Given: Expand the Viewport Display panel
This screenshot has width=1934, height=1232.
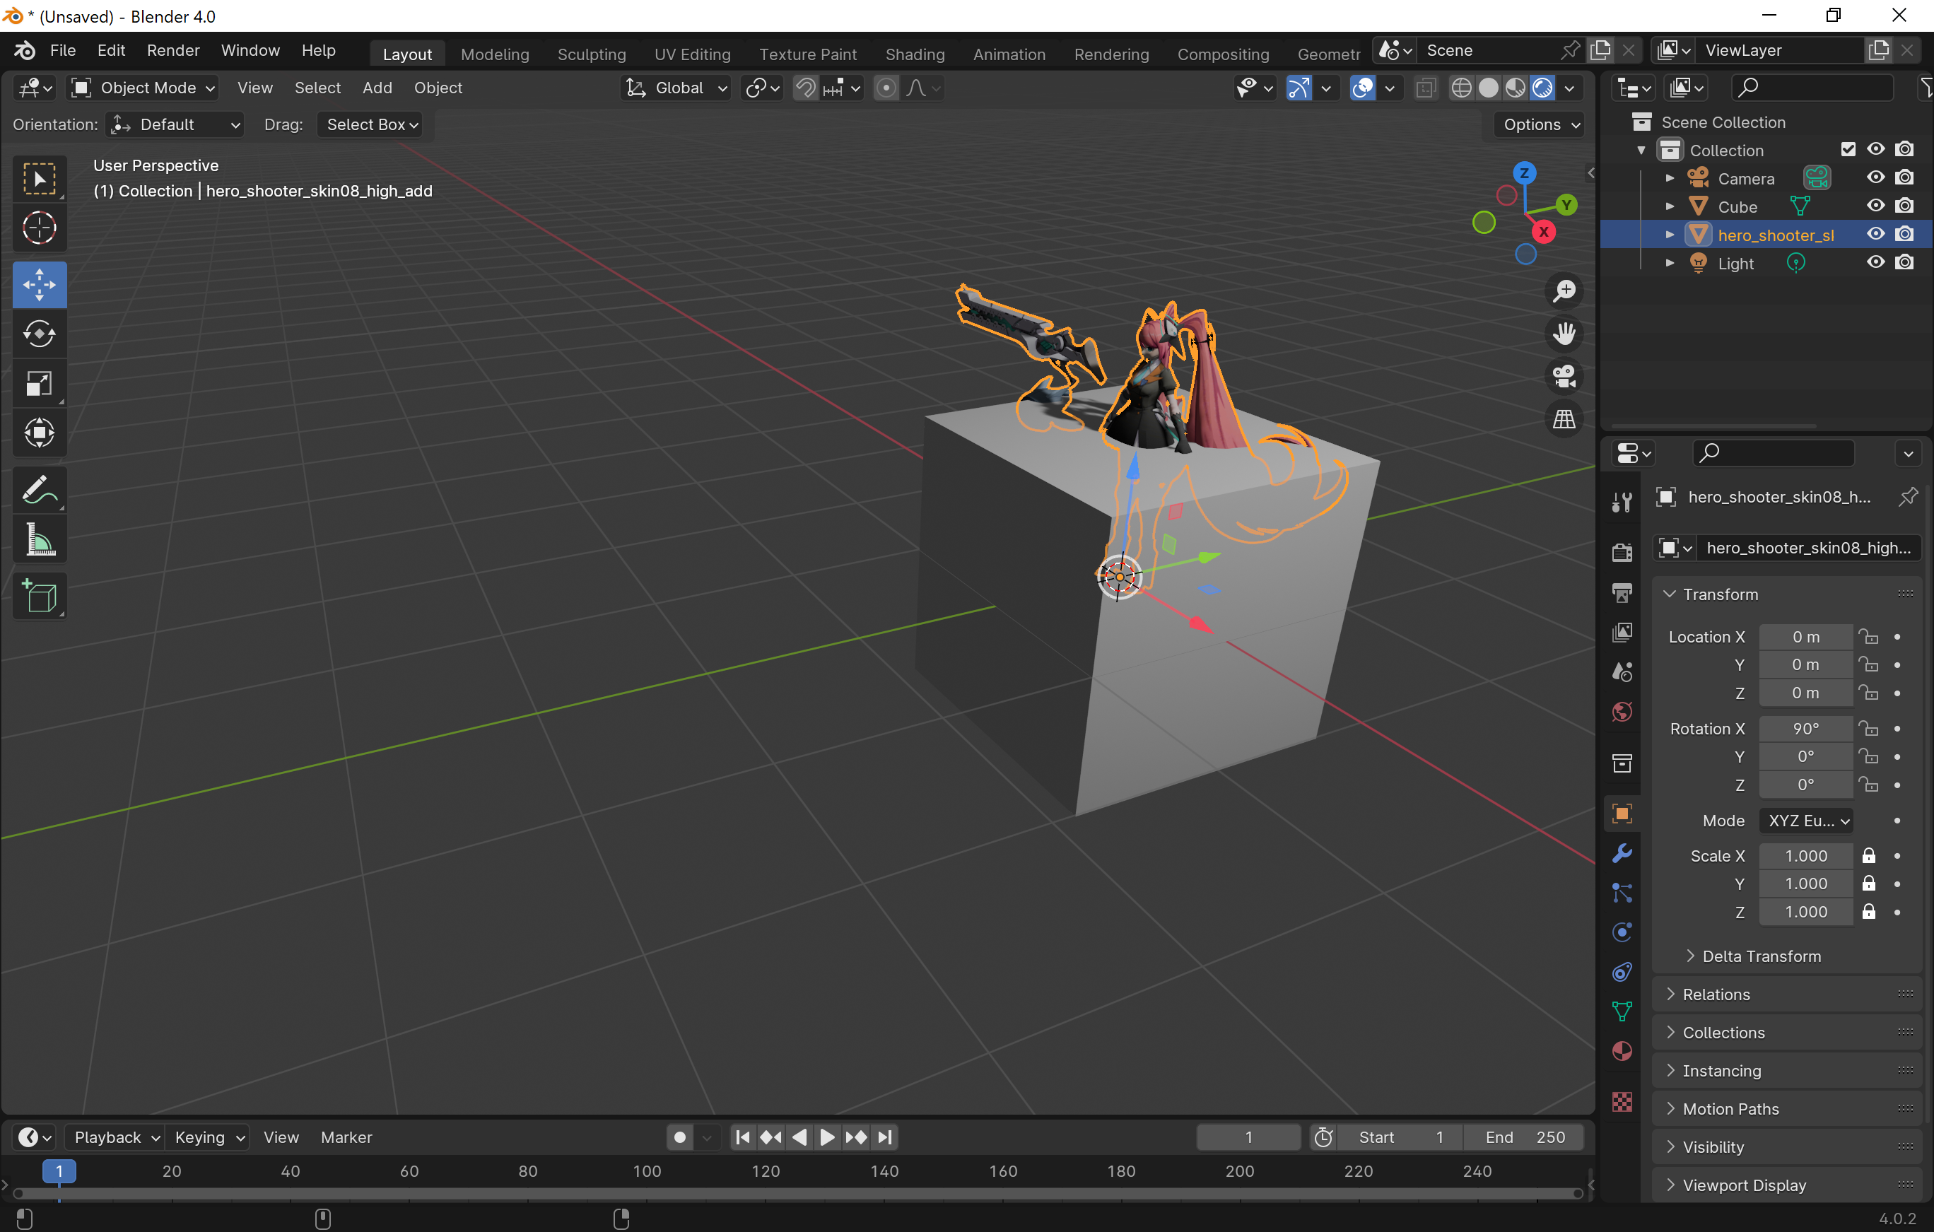Looking at the screenshot, I should tap(1744, 1185).
